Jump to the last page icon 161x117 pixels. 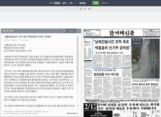89,9
